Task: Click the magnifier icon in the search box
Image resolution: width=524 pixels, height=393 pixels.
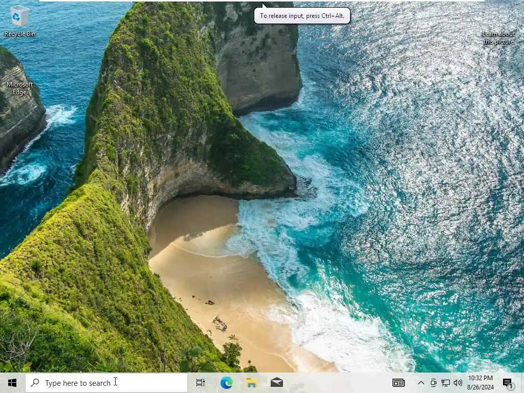Action: [x=35, y=383]
